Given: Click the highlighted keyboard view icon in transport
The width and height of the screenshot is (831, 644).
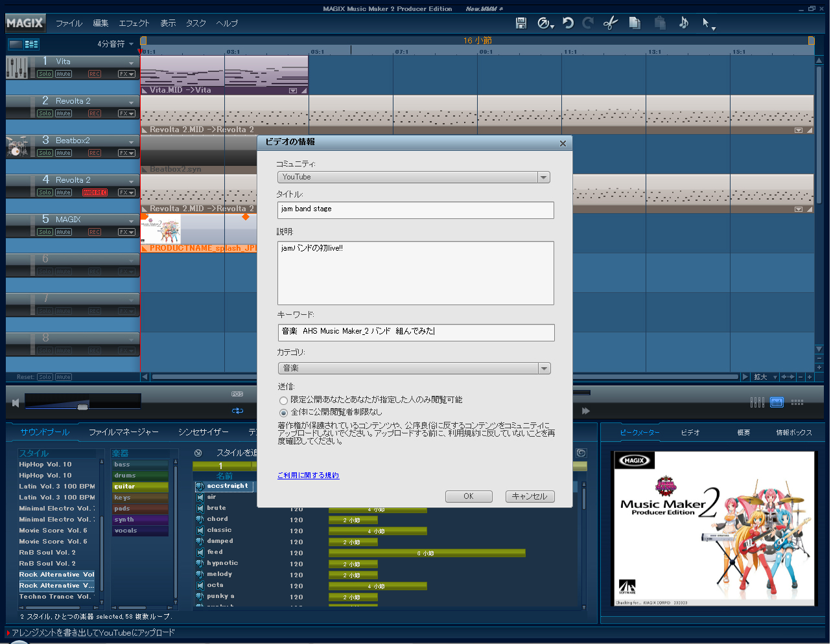Looking at the screenshot, I should coord(777,402).
